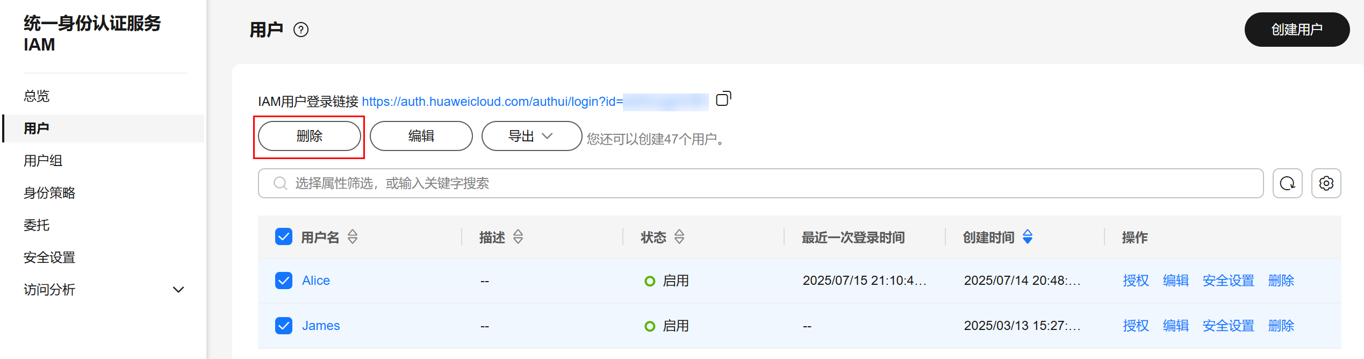Open table column settings gear
The image size is (1364, 359).
(1326, 184)
